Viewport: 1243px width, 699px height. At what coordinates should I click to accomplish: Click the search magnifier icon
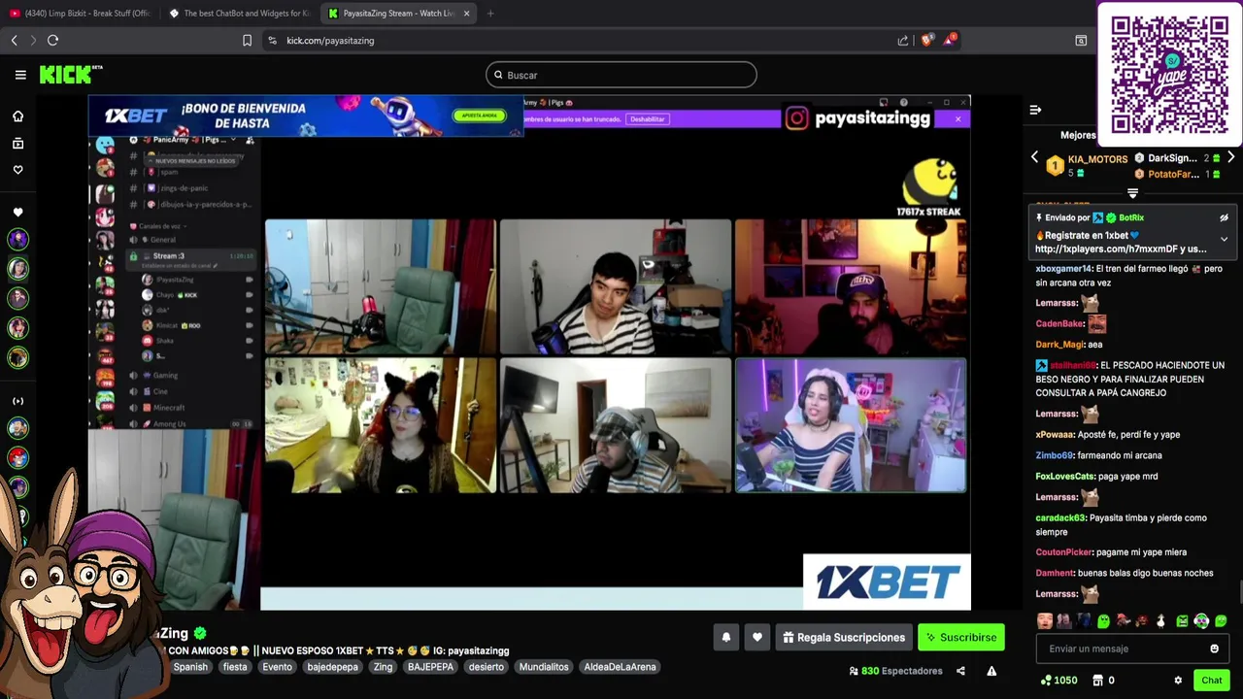(498, 75)
